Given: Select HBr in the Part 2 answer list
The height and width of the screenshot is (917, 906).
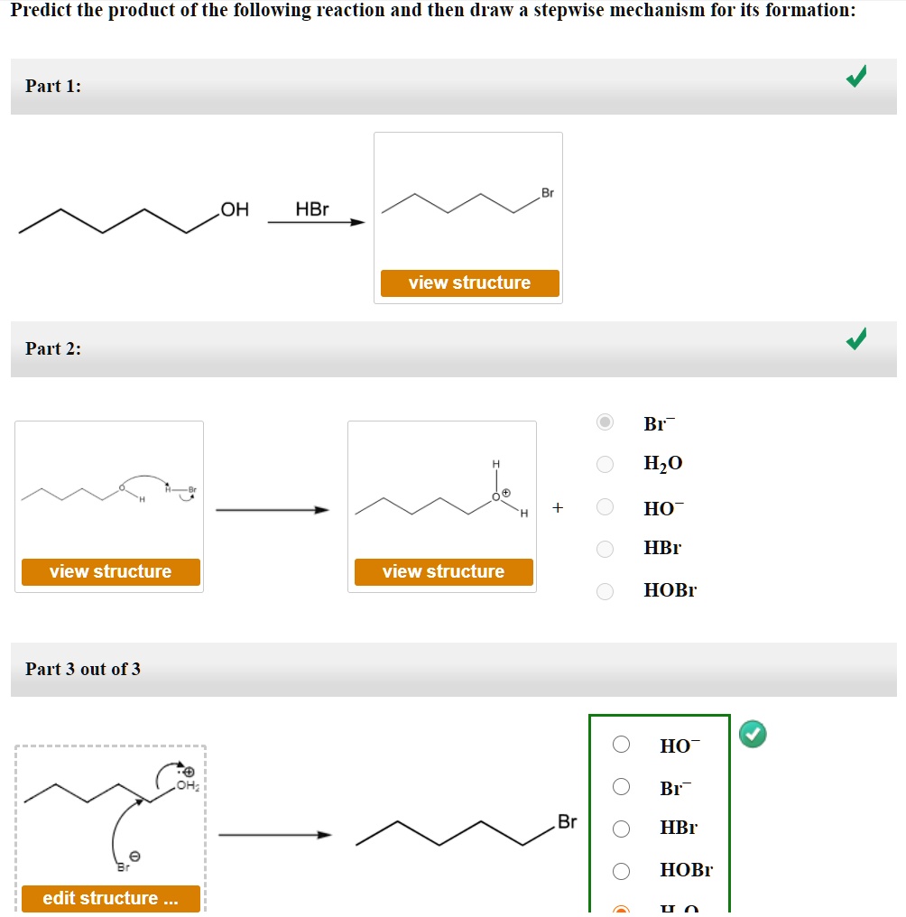Looking at the screenshot, I should (605, 548).
